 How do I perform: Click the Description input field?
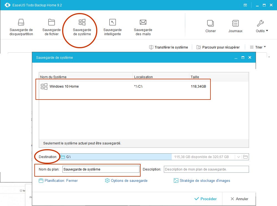[206, 169]
